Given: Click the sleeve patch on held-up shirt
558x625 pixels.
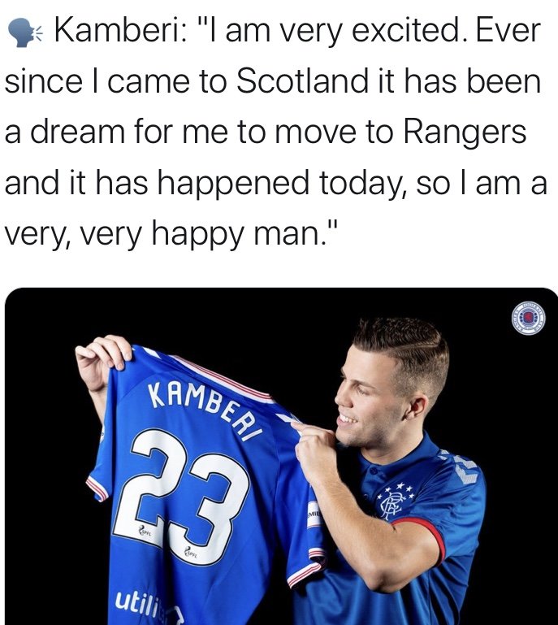Looking at the screenshot, I should point(314,519).
